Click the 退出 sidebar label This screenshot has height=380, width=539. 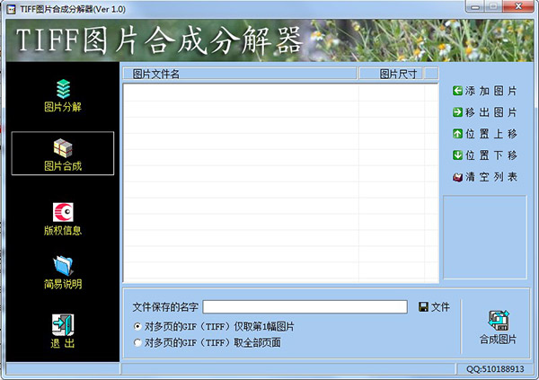point(63,343)
